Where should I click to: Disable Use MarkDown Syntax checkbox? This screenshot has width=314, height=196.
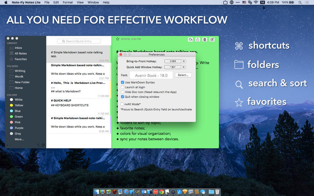coord(122,82)
